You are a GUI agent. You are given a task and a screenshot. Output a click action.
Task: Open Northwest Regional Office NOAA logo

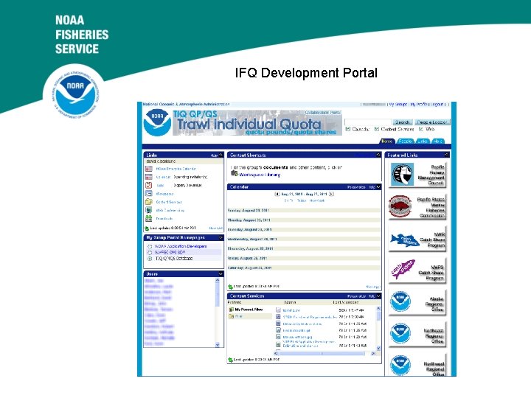[x=400, y=366]
